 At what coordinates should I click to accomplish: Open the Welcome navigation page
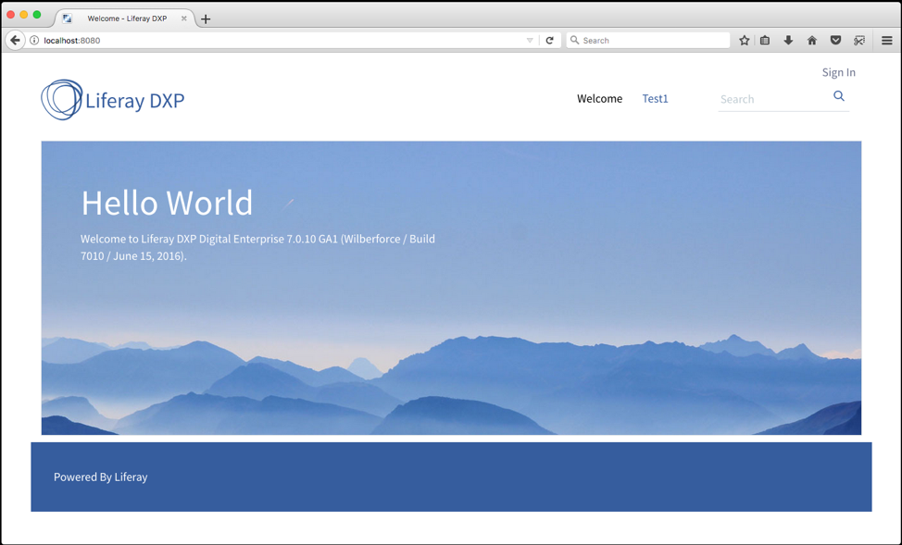pyautogui.click(x=599, y=99)
